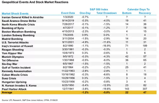Click the Saudi Aramco Drone Strike row label
The width and height of the screenshot is (159, 103).
point(19,21)
